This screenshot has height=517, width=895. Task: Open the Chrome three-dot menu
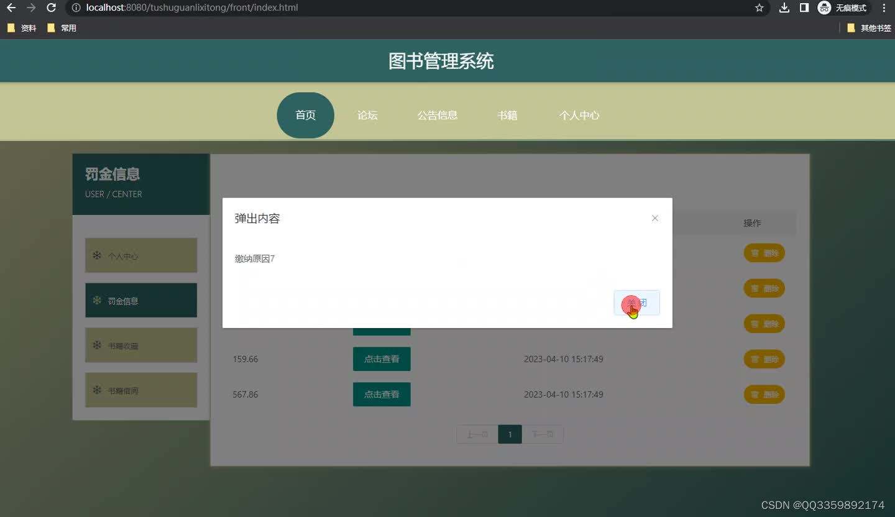coord(884,8)
